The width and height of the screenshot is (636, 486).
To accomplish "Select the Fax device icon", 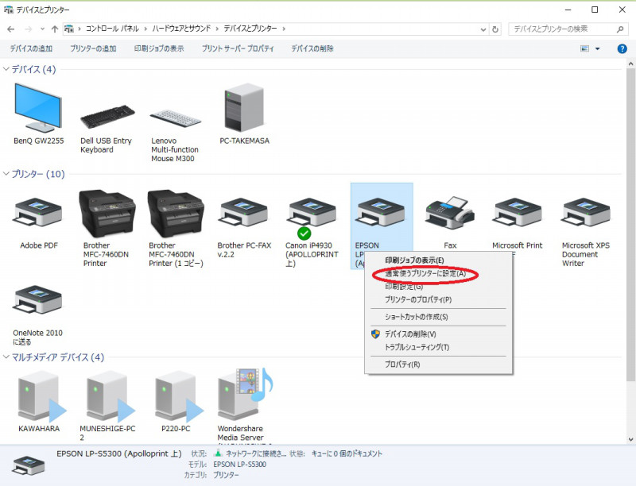I will (x=450, y=213).
